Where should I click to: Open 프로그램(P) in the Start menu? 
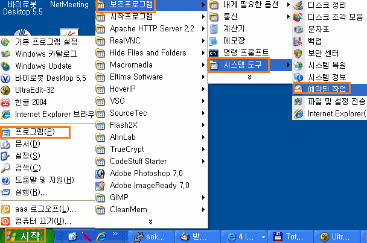coord(35,132)
